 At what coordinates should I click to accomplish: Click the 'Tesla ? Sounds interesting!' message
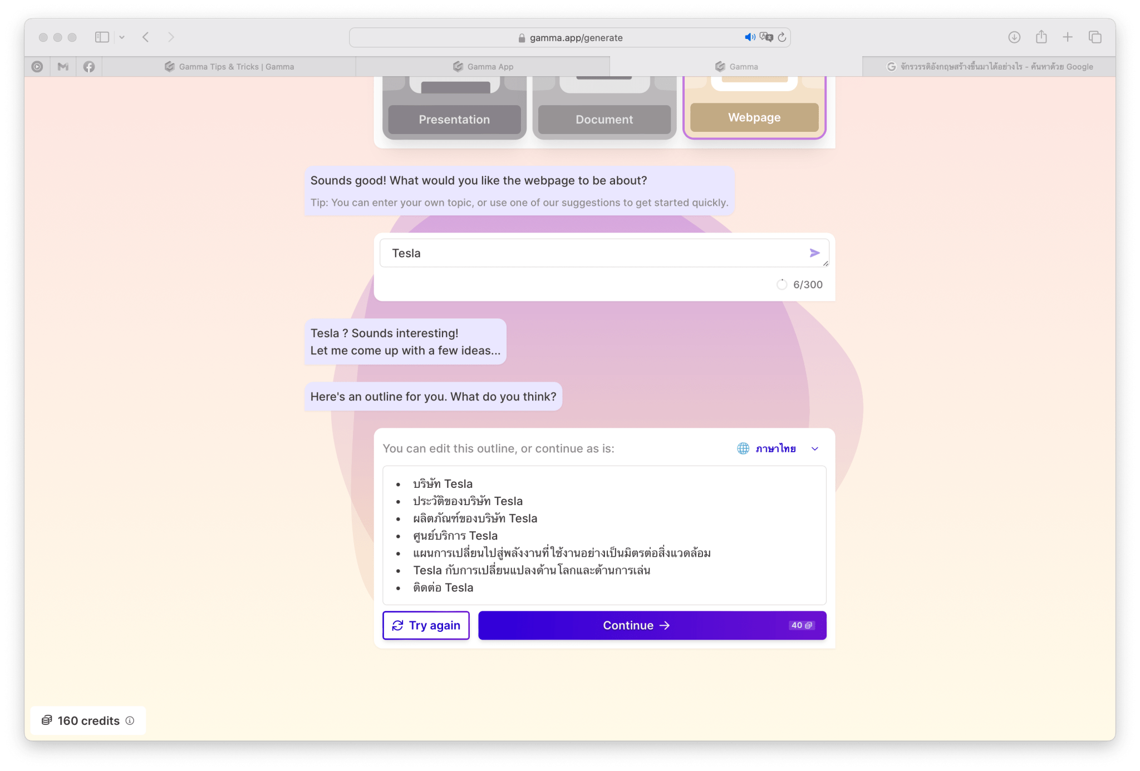pyautogui.click(x=405, y=342)
